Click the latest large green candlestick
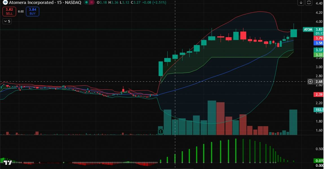 coord(294,33)
